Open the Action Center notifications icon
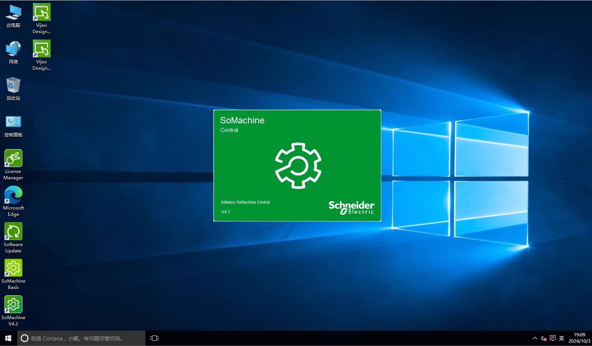The height and width of the screenshot is (346, 592). coord(553,338)
